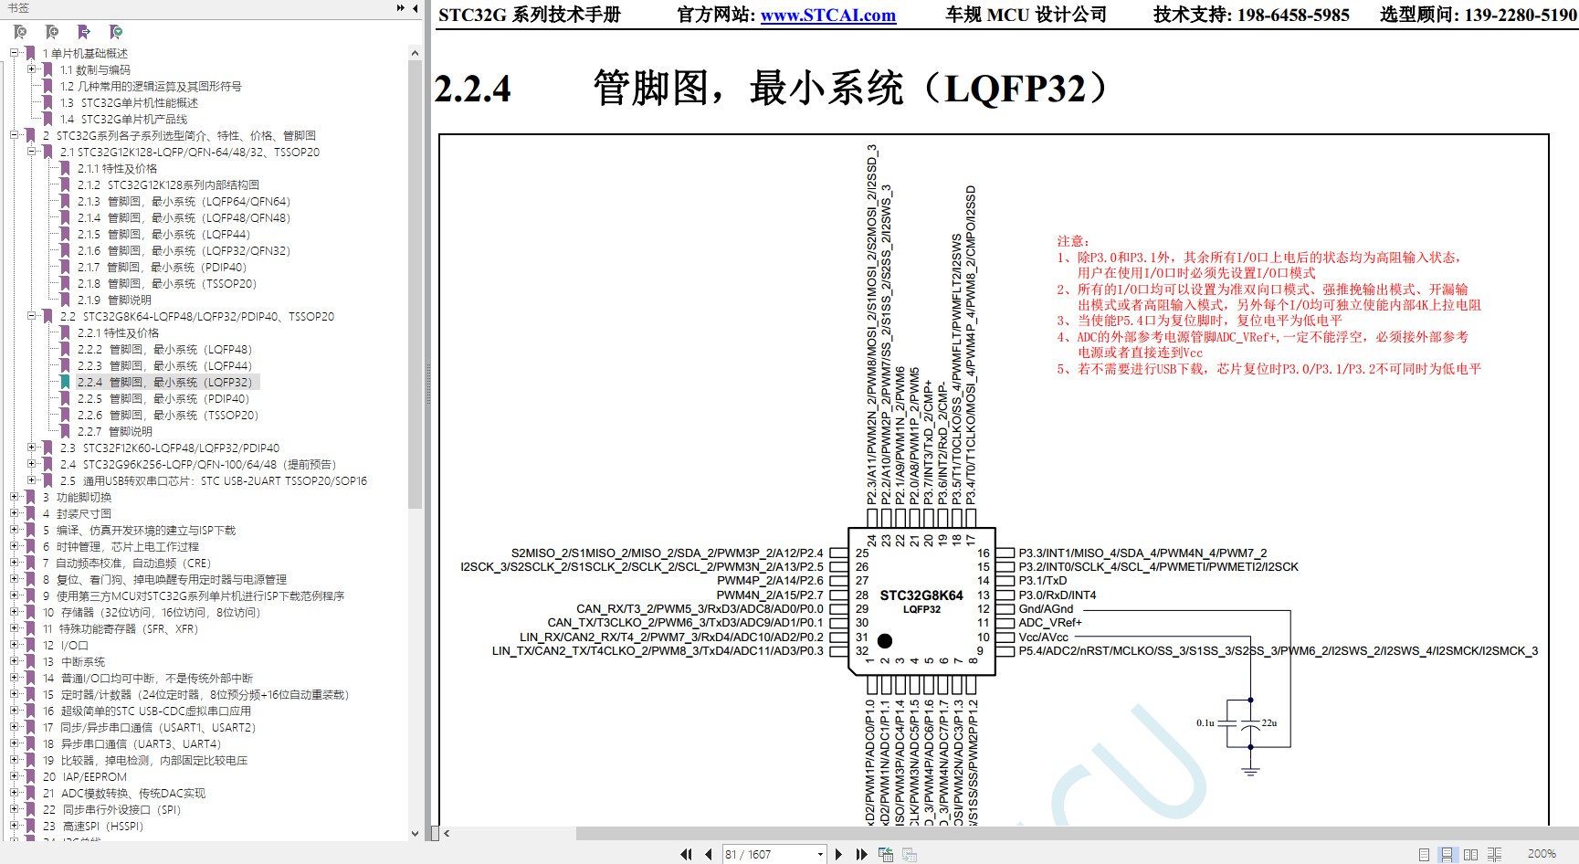Click the horizontal scrollbar left arrow
1579x864 pixels.
click(447, 833)
